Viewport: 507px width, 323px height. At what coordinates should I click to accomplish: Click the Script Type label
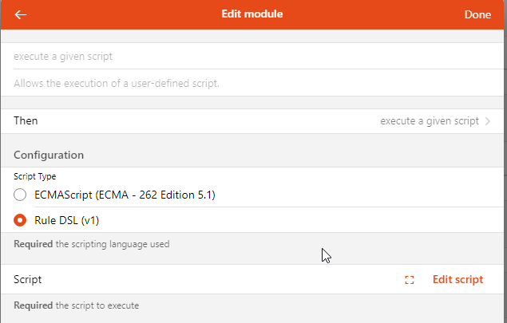(x=35, y=176)
